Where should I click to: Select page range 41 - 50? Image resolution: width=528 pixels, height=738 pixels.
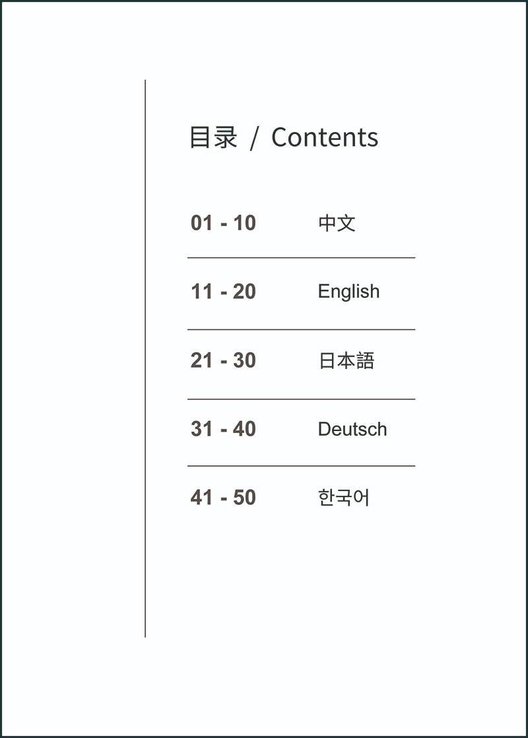click(x=223, y=498)
